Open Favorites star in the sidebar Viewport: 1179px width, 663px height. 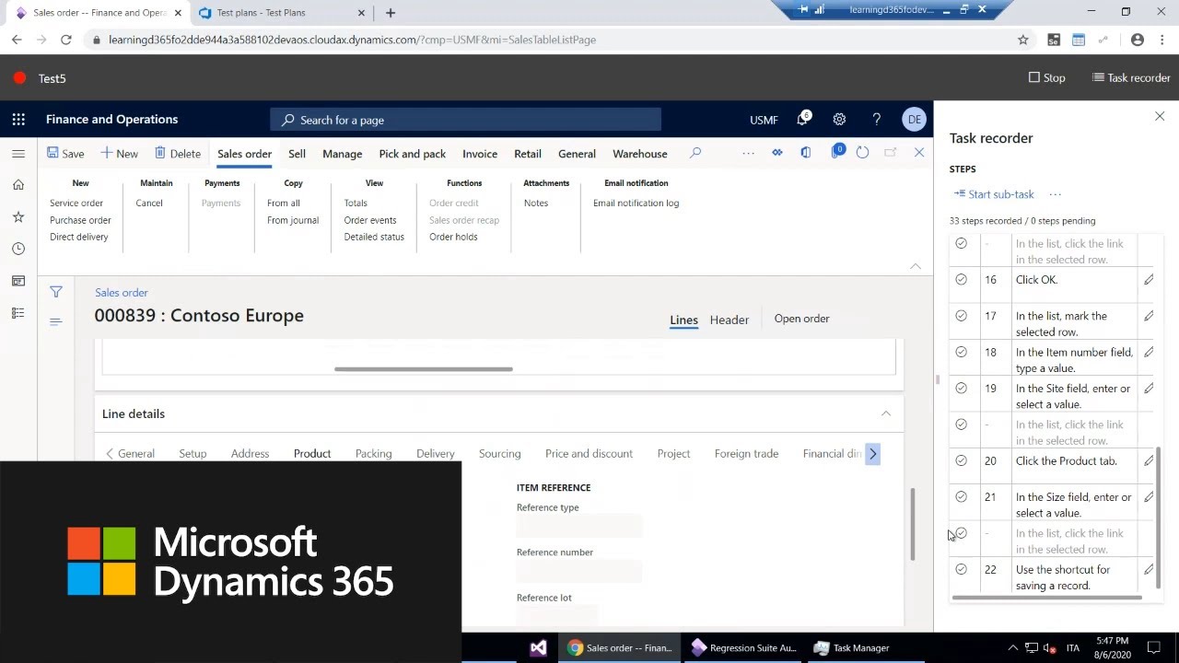point(18,217)
